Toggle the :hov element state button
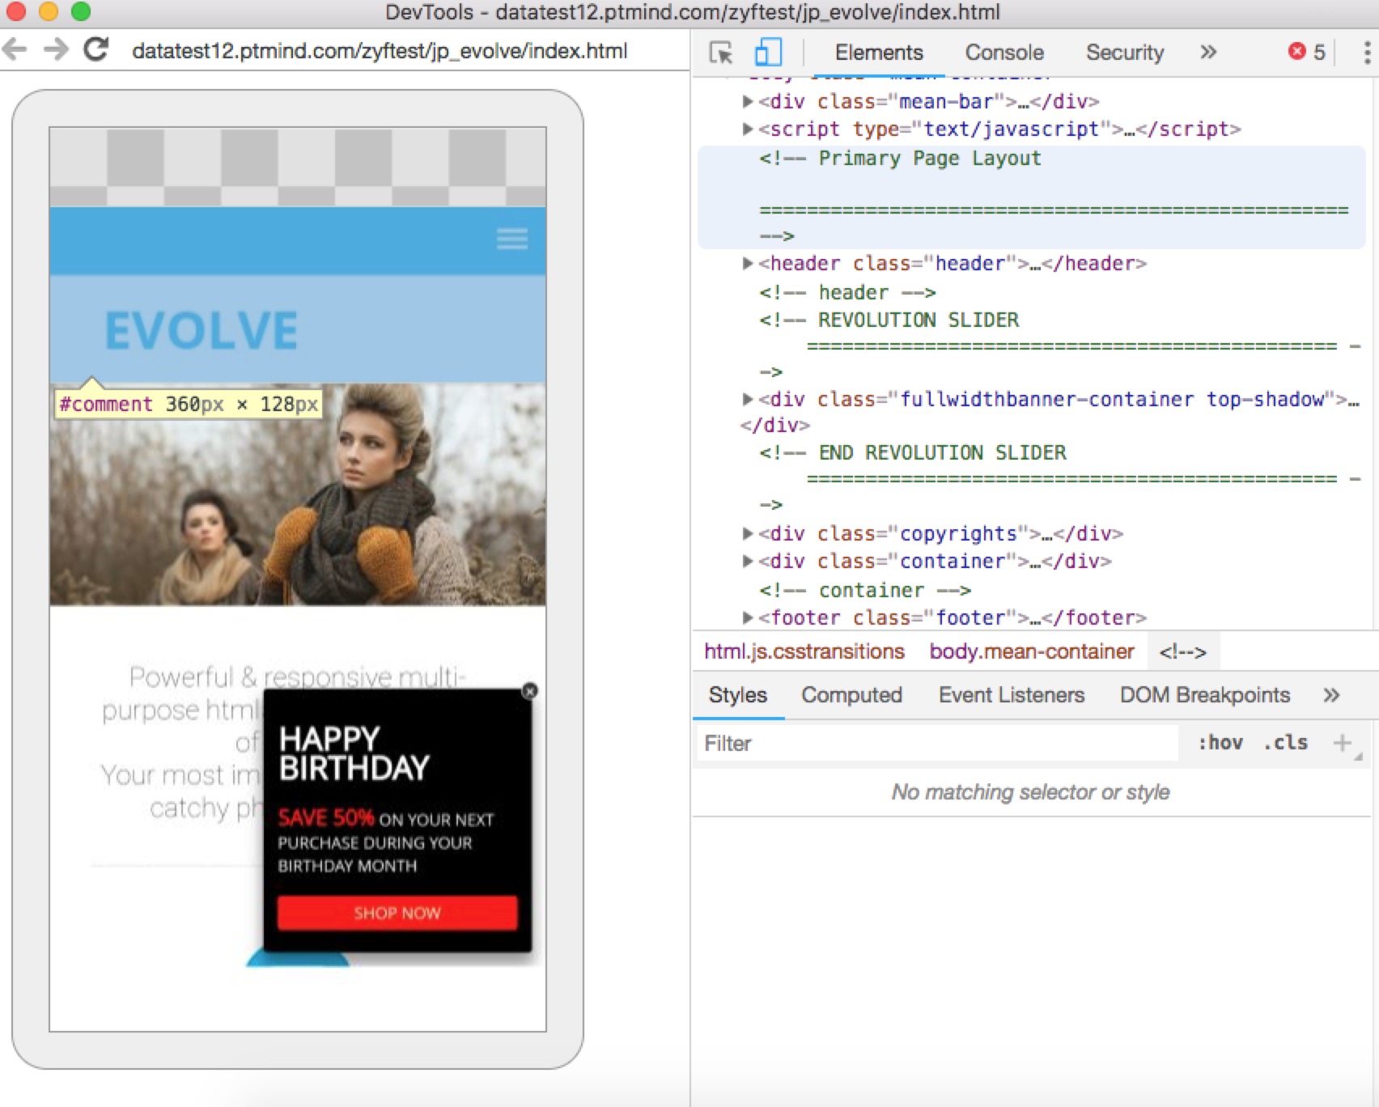This screenshot has width=1379, height=1107. tap(1220, 743)
